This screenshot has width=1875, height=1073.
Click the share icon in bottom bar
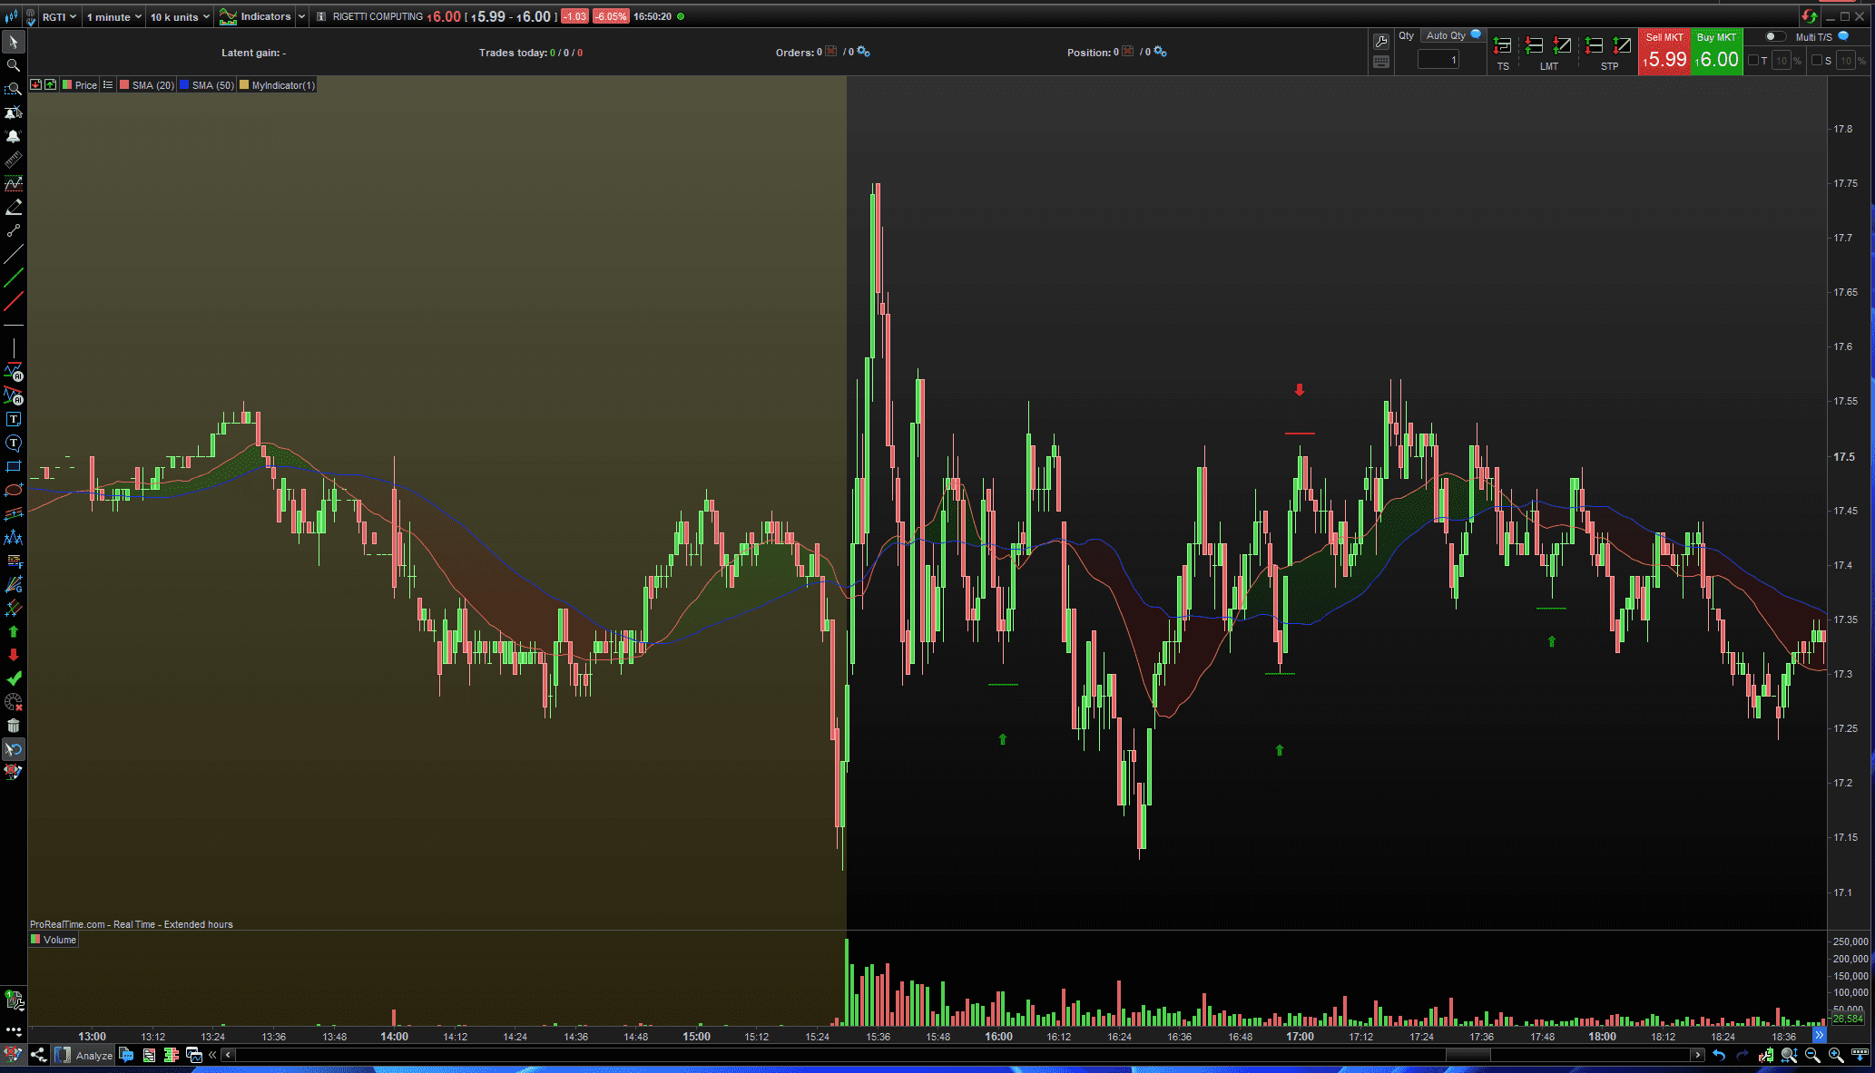pyautogui.click(x=38, y=1055)
